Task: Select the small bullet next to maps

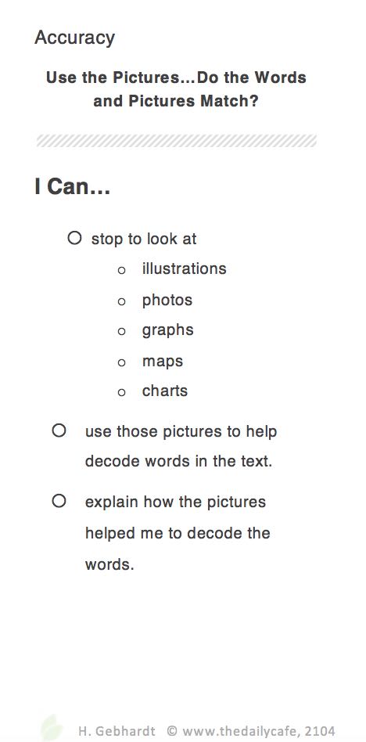Action: click(121, 362)
